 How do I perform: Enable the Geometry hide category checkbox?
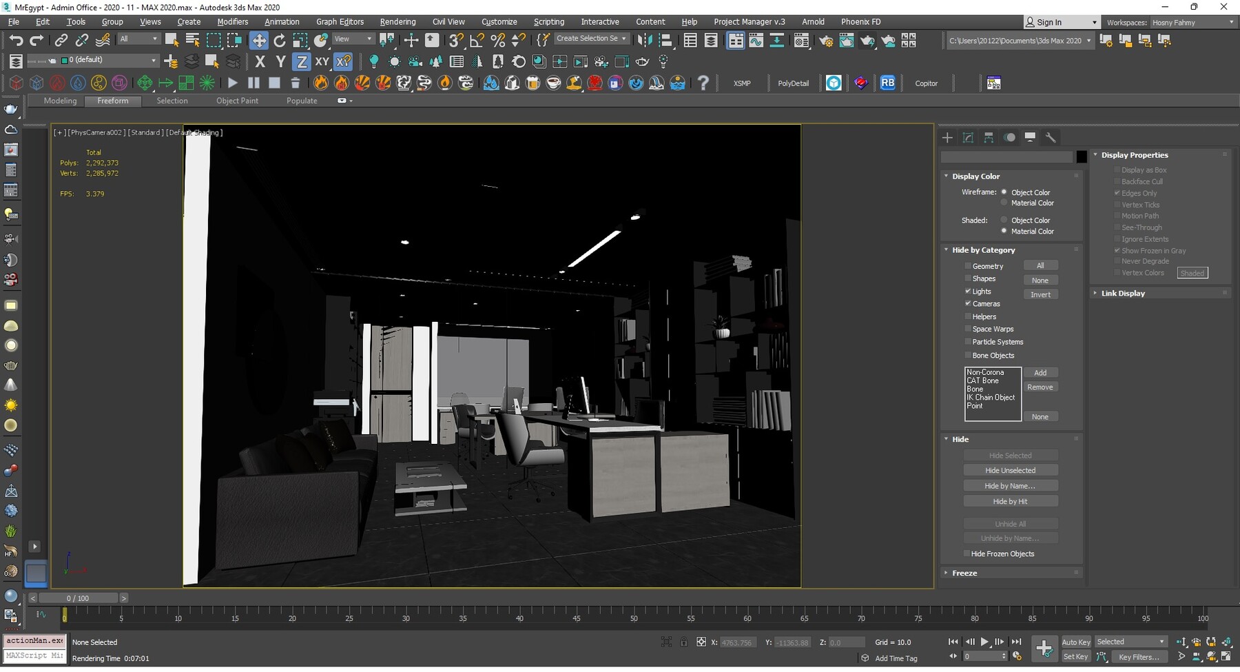pos(969,265)
